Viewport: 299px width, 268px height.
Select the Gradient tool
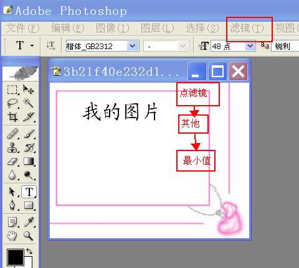pyautogui.click(x=29, y=161)
